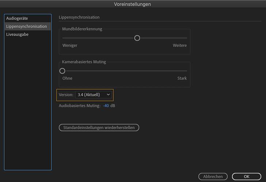The image size is (266, 182).
Task: Click the Weitere label under the slider
Action: [180, 45]
